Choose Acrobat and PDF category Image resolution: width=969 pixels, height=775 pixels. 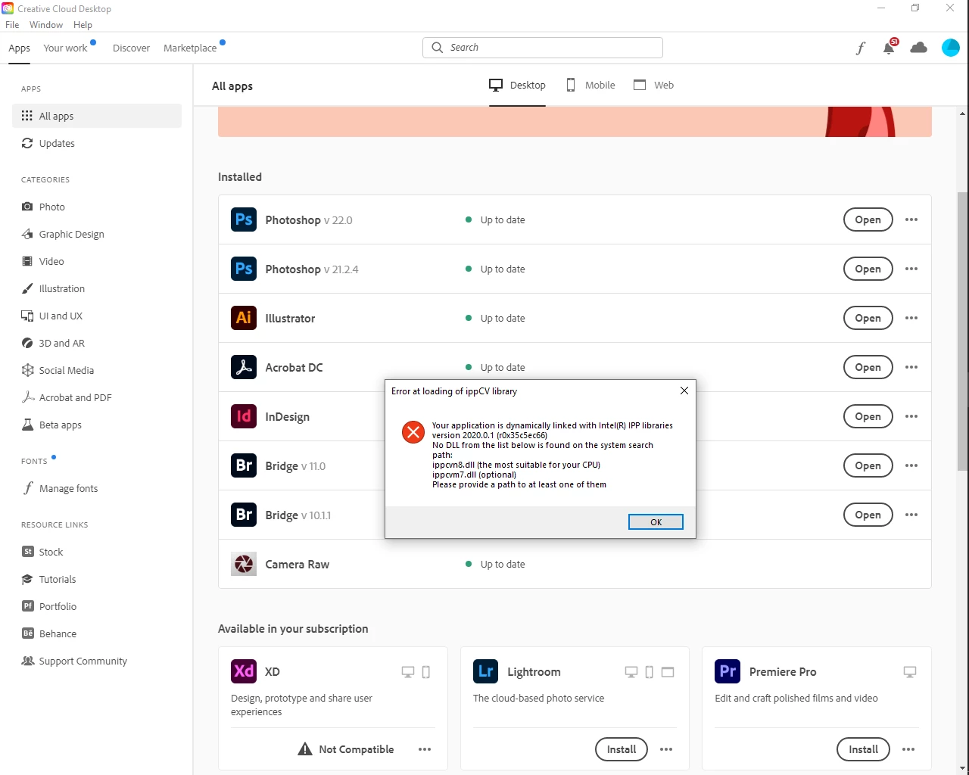[x=97, y=397]
